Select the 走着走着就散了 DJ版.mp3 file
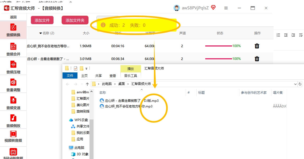 [129, 101]
